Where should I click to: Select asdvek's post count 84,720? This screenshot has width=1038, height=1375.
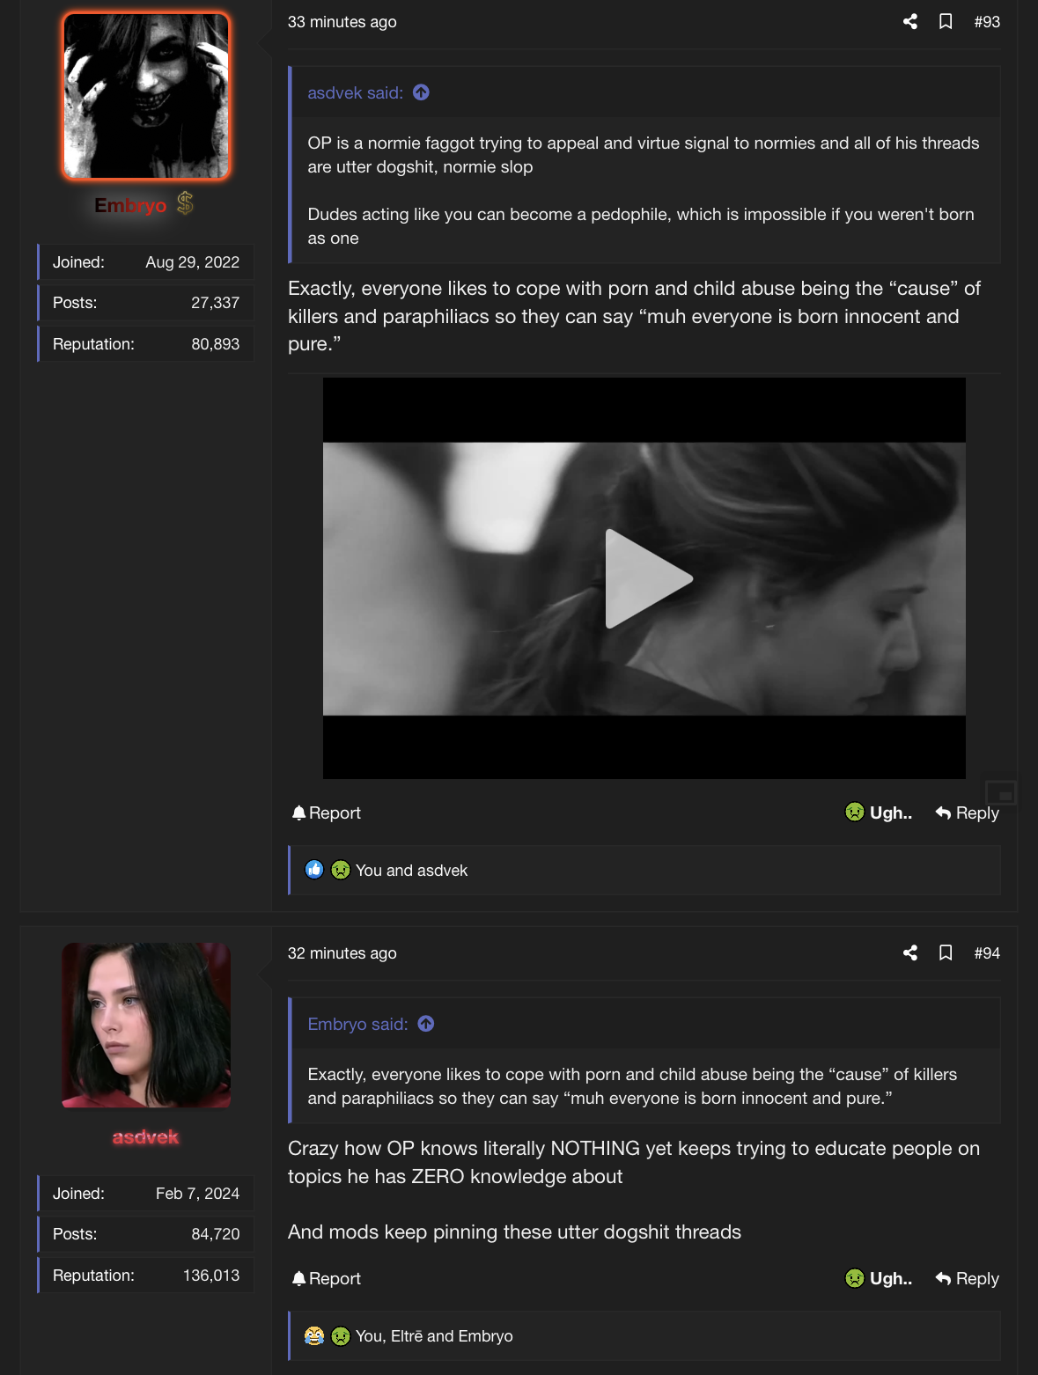[215, 1234]
